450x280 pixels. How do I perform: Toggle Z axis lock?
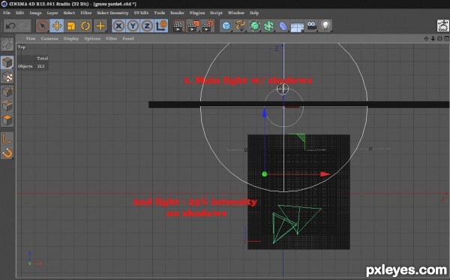[147, 26]
